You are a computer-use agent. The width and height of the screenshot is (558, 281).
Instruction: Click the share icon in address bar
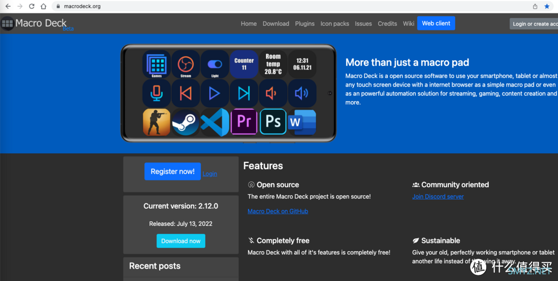point(535,6)
